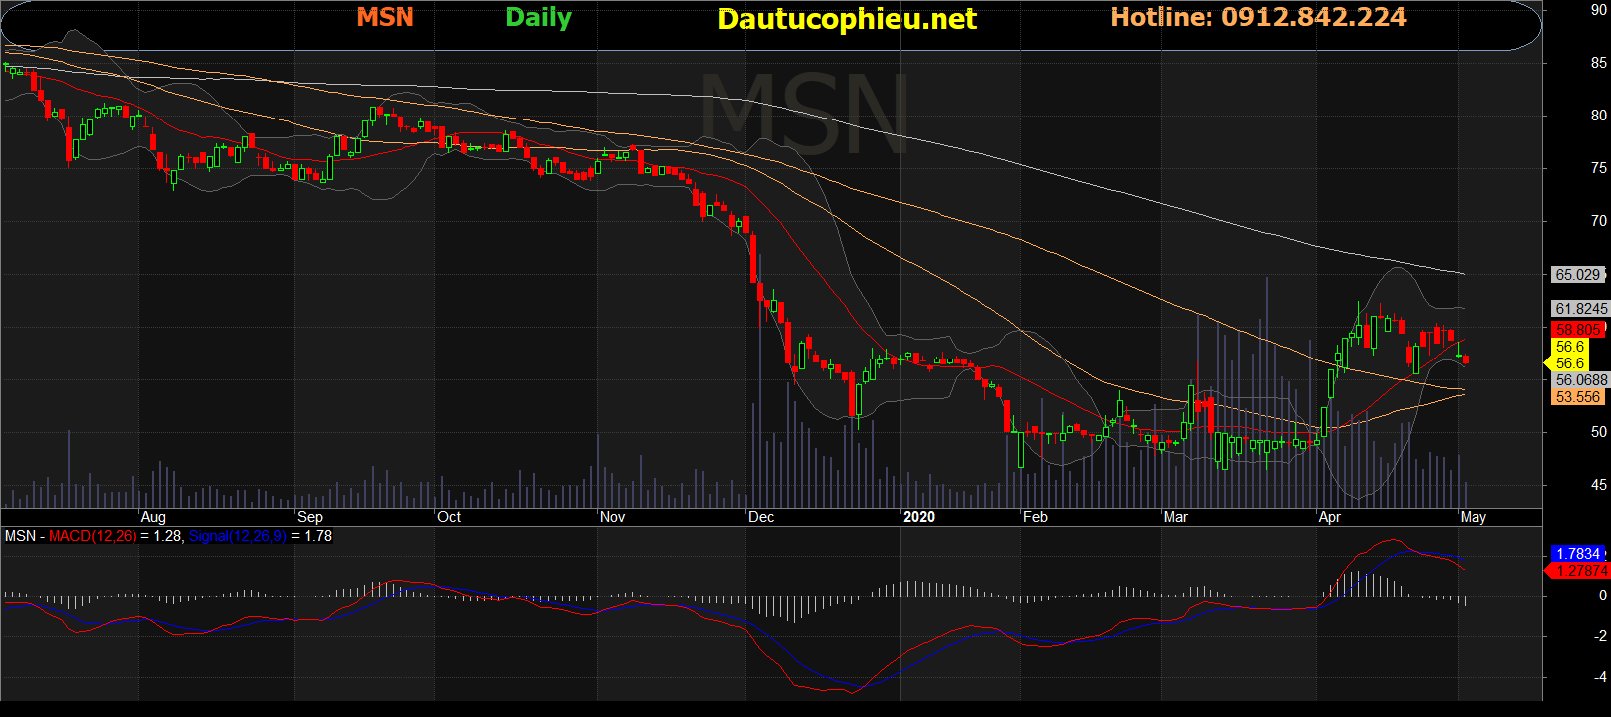Select the 61.8245 price label
Screen dimensions: 1611x717
(x=1580, y=309)
